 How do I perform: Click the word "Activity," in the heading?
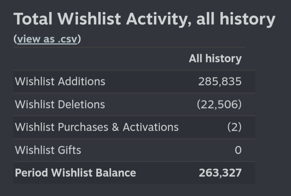(x=159, y=19)
